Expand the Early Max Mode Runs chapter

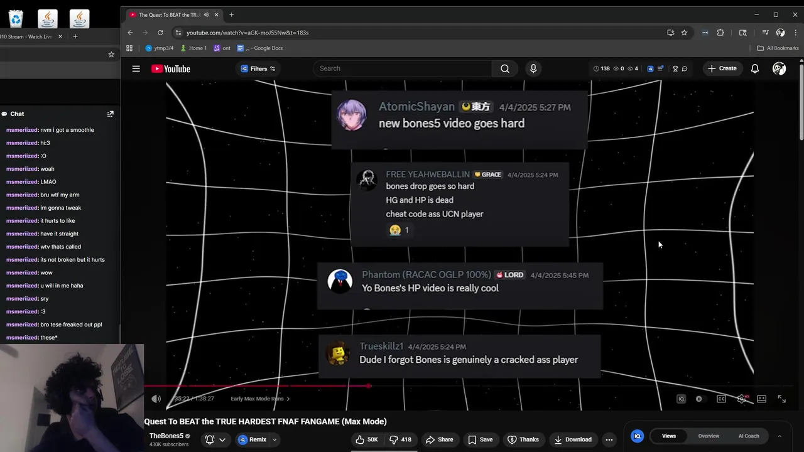tap(260, 399)
